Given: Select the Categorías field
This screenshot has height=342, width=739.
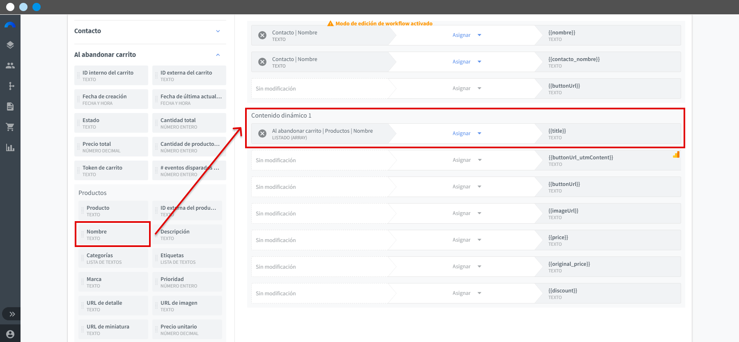Looking at the screenshot, I should click(113, 258).
